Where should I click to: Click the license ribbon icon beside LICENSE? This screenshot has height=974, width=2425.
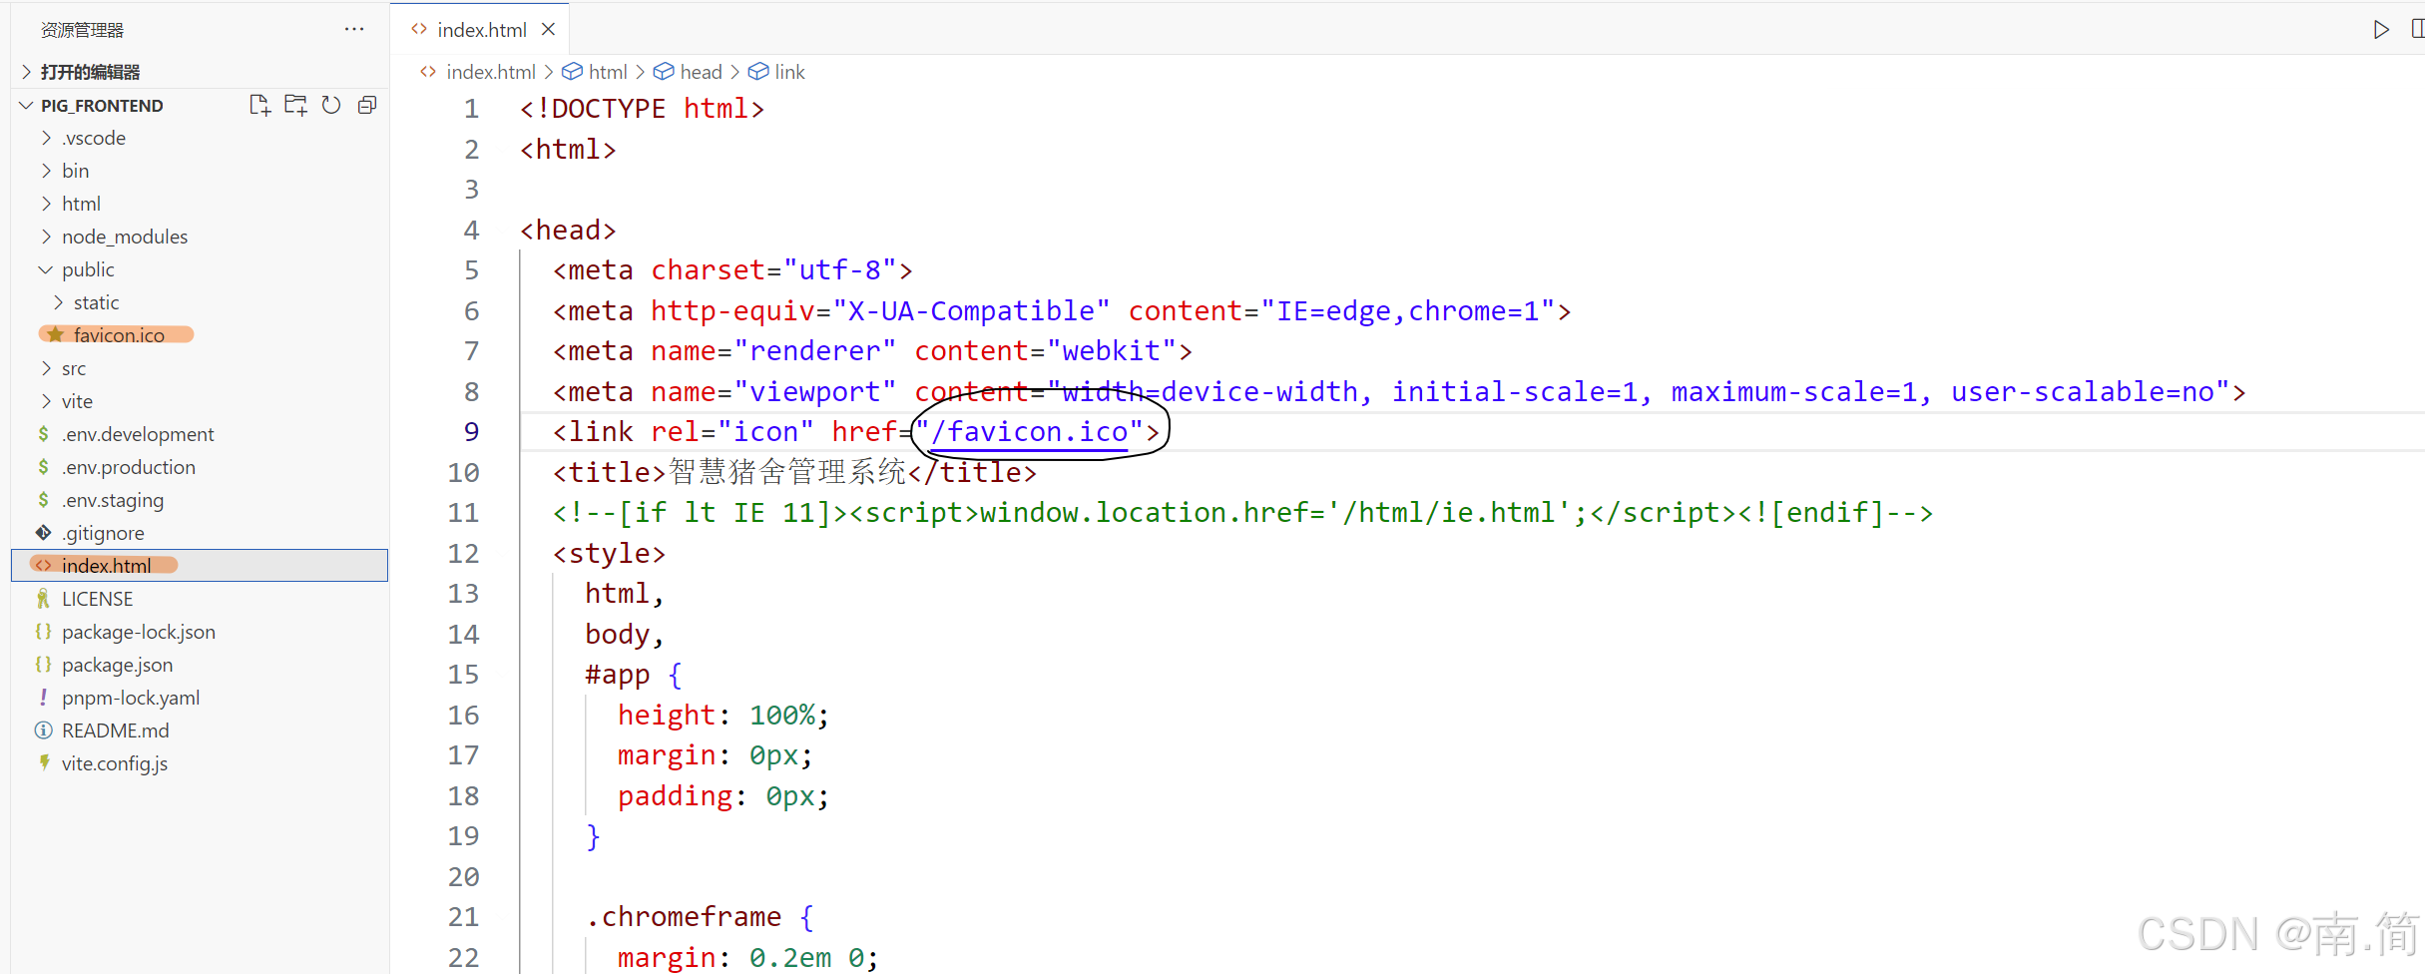(43, 599)
